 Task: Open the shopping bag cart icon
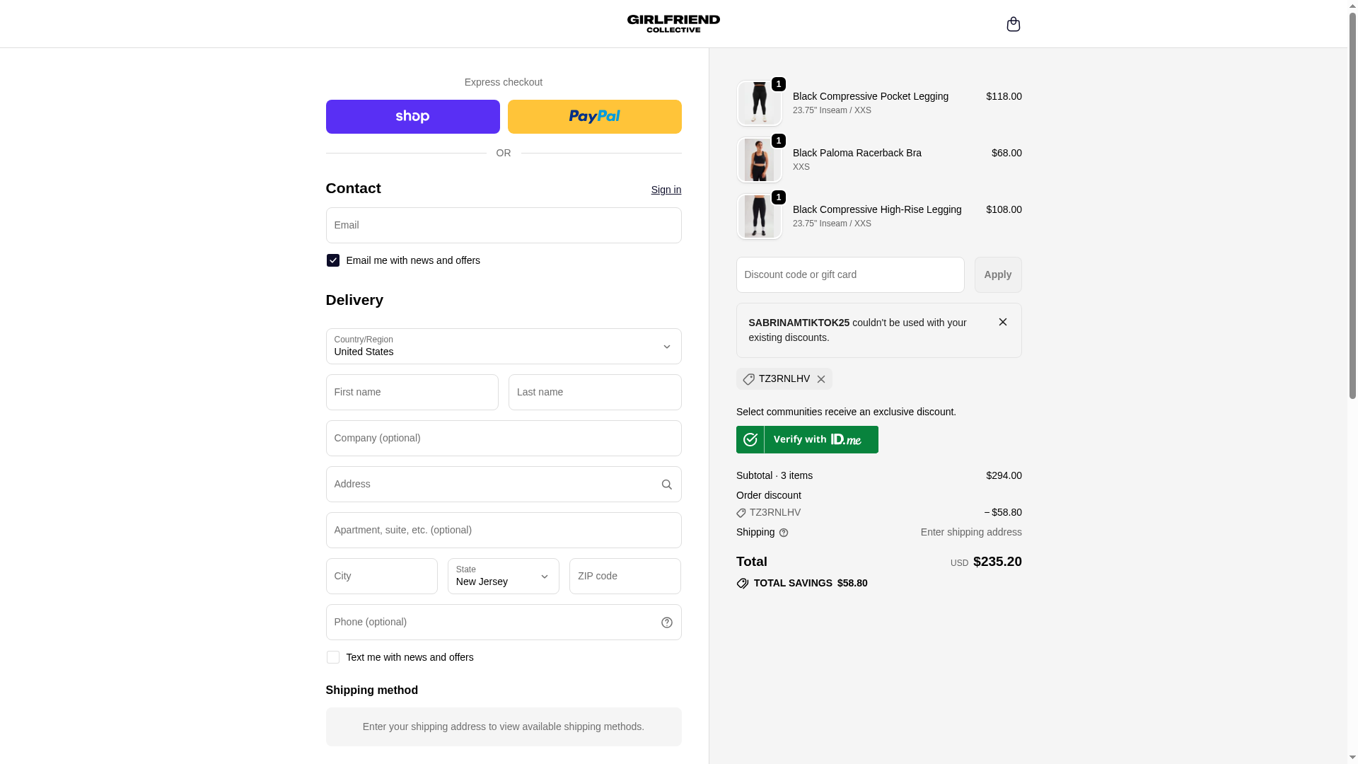coord(1013,24)
